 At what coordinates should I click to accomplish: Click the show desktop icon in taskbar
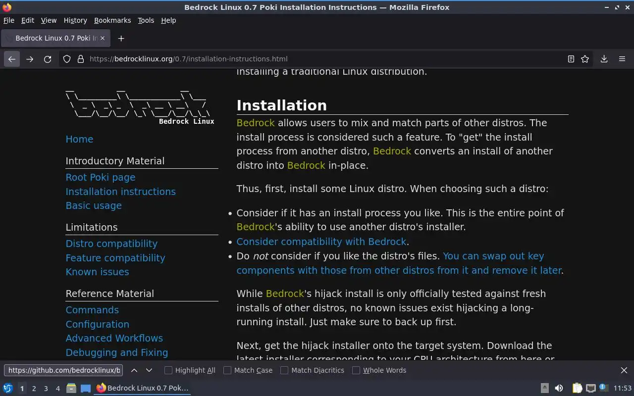pos(86,388)
